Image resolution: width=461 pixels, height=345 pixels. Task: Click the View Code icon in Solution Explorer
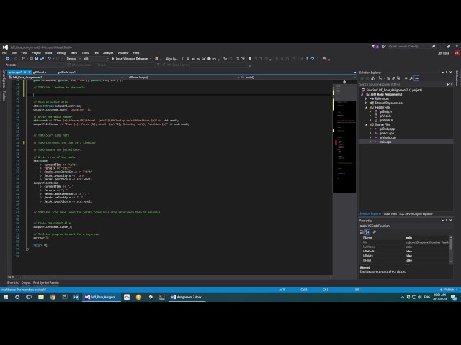click(406, 78)
